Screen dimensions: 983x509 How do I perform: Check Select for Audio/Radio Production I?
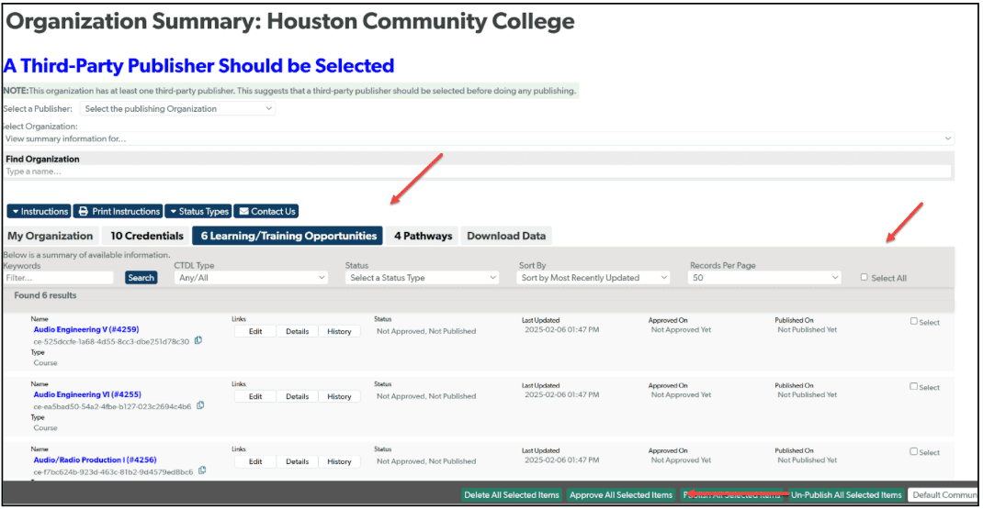coord(913,451)
